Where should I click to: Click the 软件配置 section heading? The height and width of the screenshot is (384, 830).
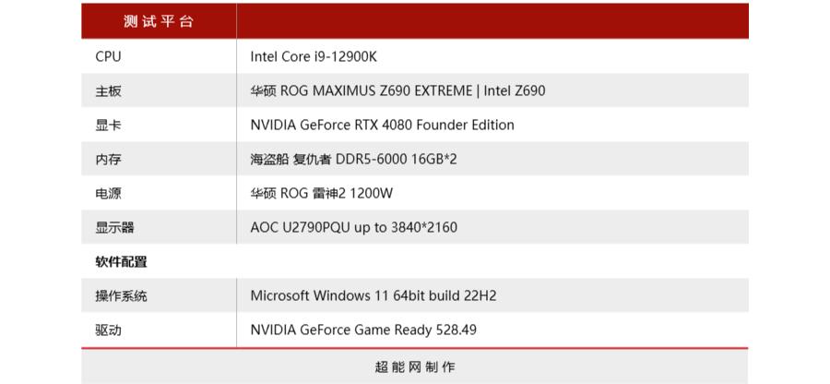tap(121, 261)
